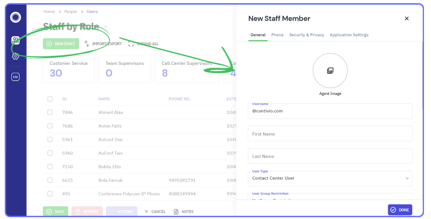The height and width of the screenshot is (219, 431).
Task: Open the Security & Privacy tab
Action: [x=306, y=35]
